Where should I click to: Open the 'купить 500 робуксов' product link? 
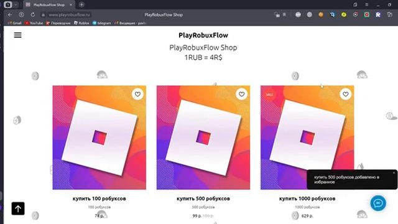203,198
